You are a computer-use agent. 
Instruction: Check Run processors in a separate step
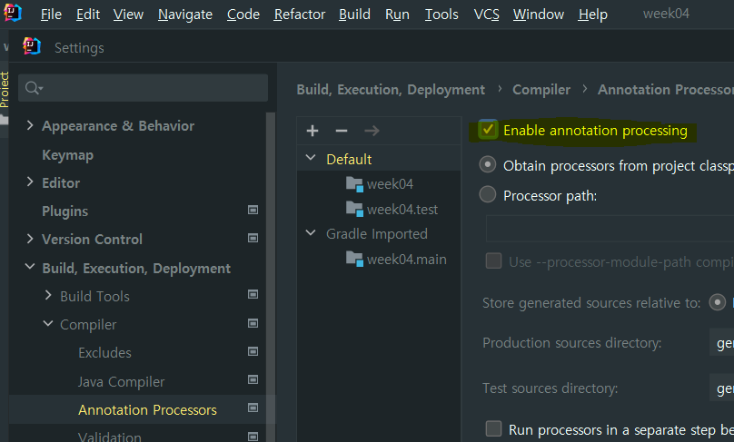click(493, 428)
